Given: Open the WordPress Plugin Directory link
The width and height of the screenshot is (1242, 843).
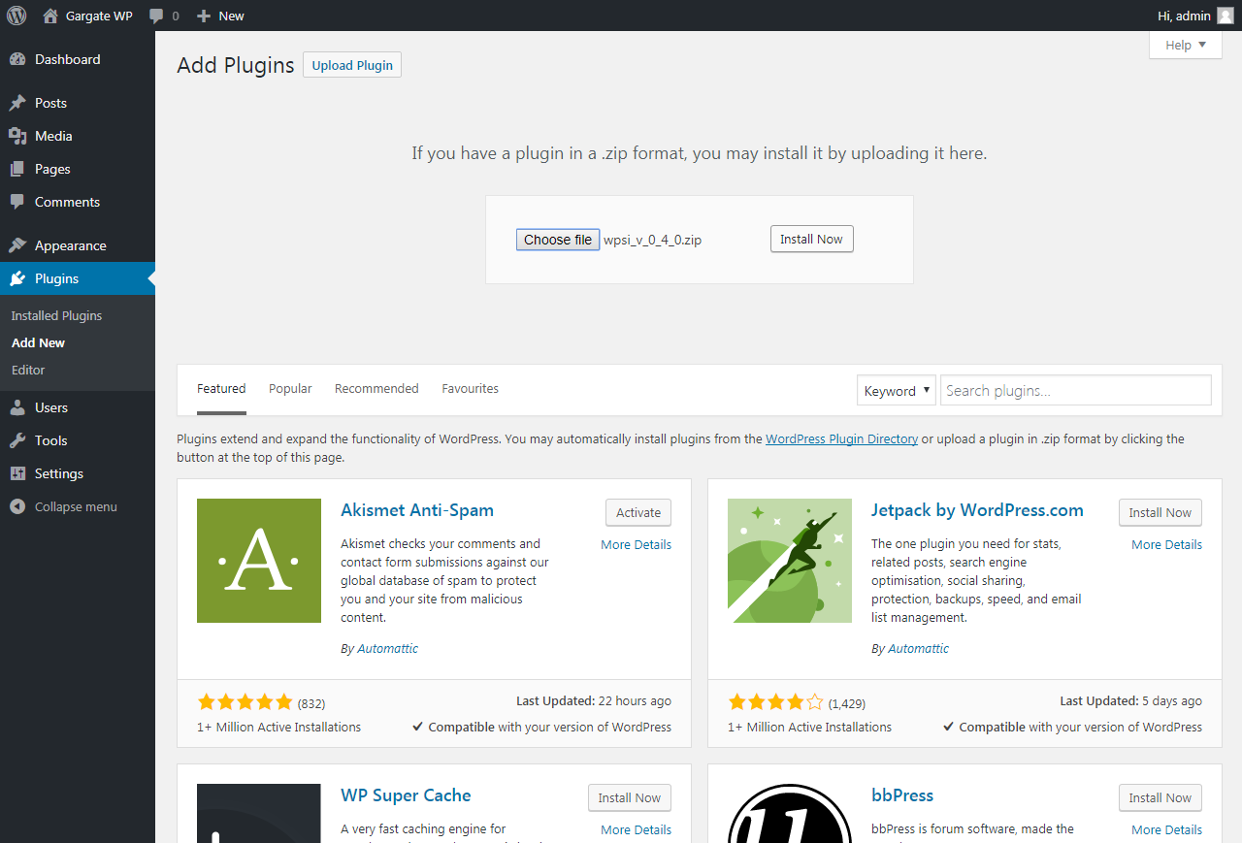Looking at the screenshot, I should click(841, 438).
